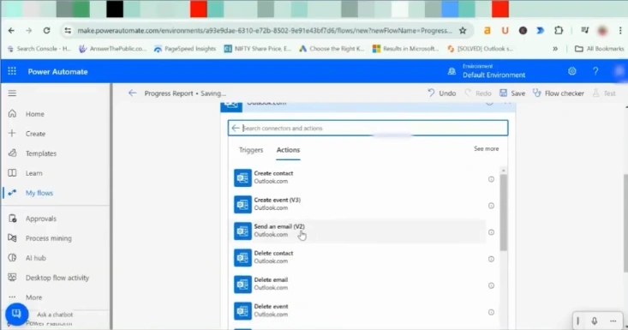Click the Create contact action icon
Screen dimensions: 628x330
pyautogui.click(x=242, y=177)
